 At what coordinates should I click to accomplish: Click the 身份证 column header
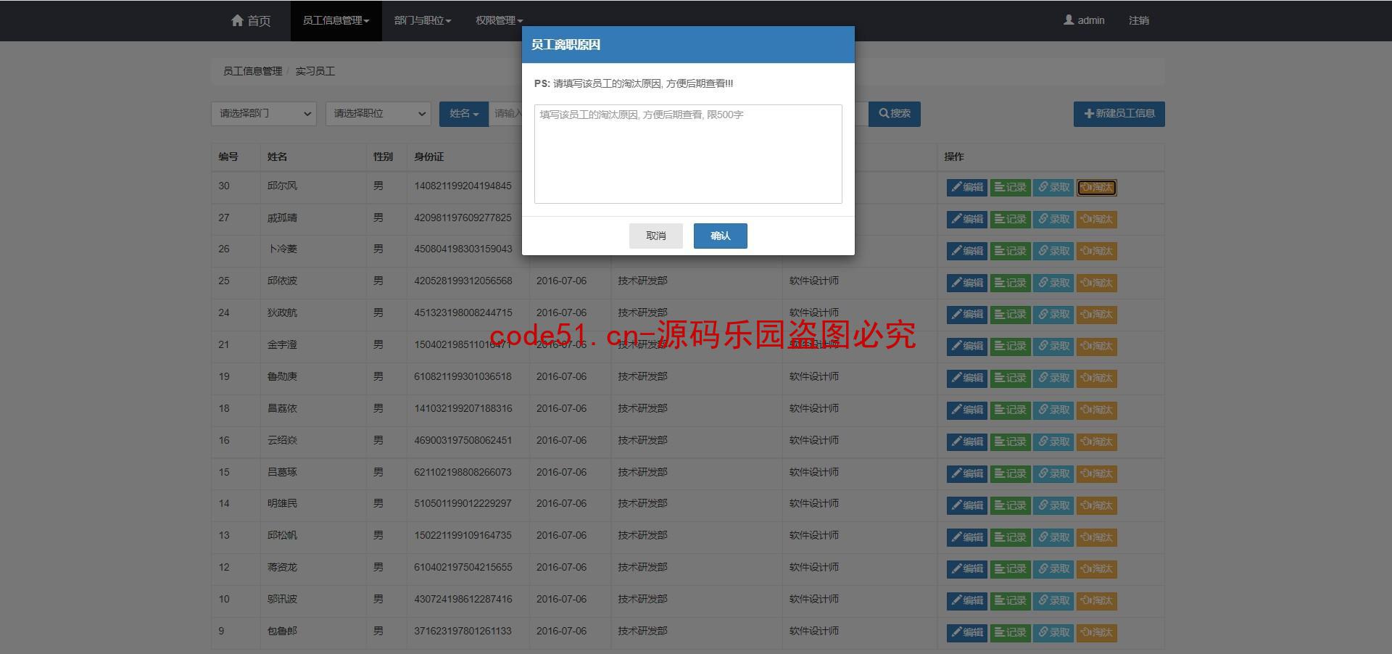pyautogui.click(x=428, y=157)
